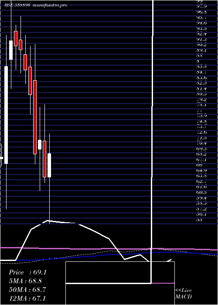
Task: Click the 81.4 price axis label
Action: tap(201, 89)
